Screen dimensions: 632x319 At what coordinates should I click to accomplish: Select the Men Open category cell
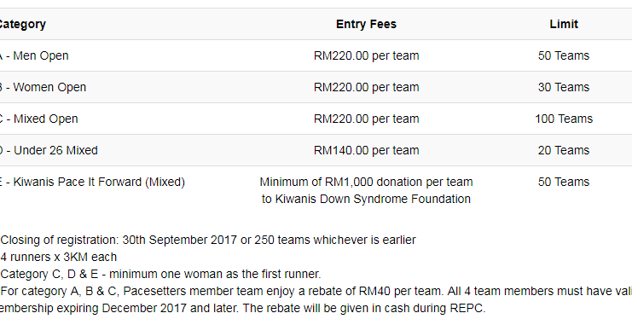(x=34, y=55)
